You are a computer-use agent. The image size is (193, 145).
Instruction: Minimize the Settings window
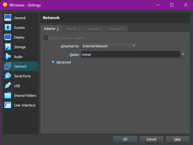[x=158, y=5]
